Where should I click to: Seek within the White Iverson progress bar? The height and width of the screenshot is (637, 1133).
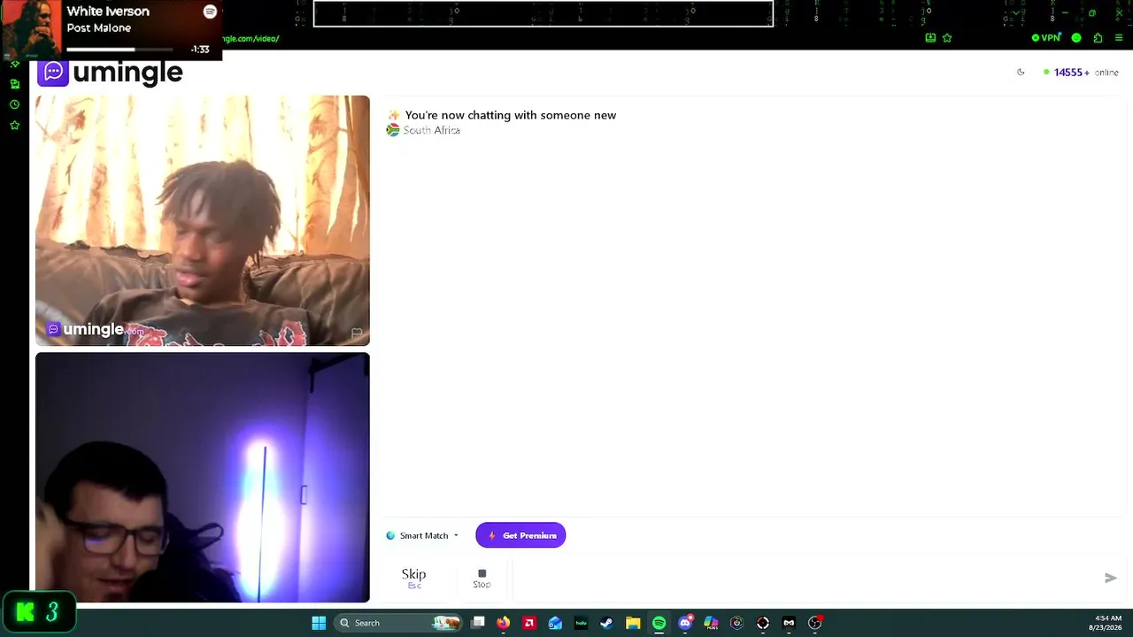[x=119, y=50]
